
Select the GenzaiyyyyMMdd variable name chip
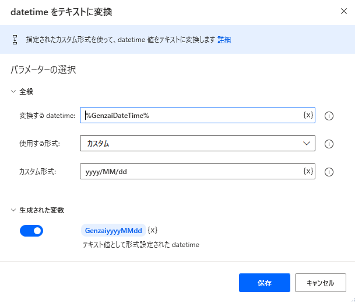[x=113, y=231]
